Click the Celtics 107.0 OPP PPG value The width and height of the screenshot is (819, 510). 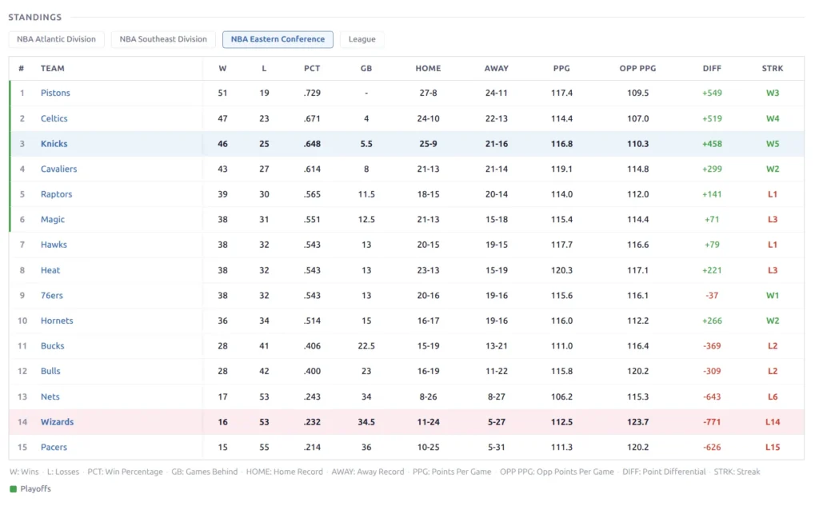[x=637, y=118]
